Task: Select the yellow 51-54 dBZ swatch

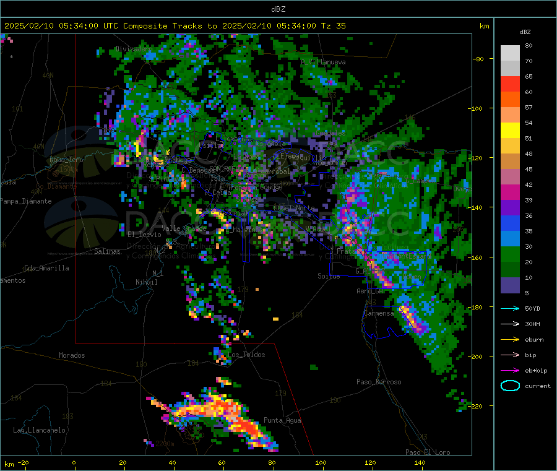Action: point(510,131)
